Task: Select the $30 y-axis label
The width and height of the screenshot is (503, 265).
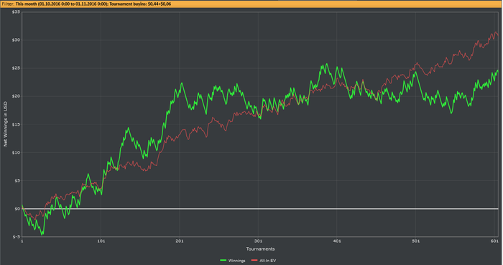Action: [16, 40]
